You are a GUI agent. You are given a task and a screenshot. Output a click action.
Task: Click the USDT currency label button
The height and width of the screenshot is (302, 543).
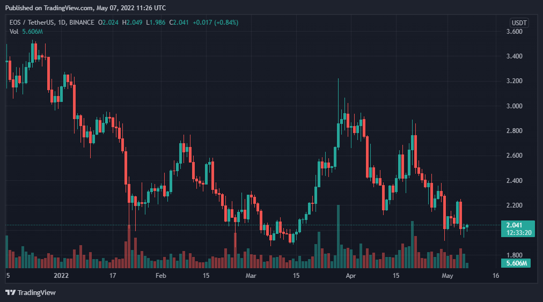[519, 23]
